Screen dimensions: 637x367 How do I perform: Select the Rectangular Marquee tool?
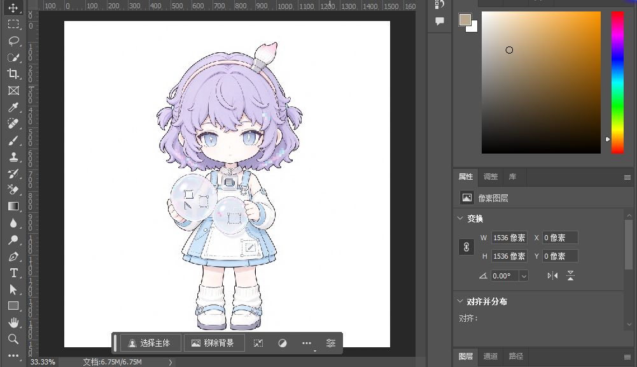point(13,24)
